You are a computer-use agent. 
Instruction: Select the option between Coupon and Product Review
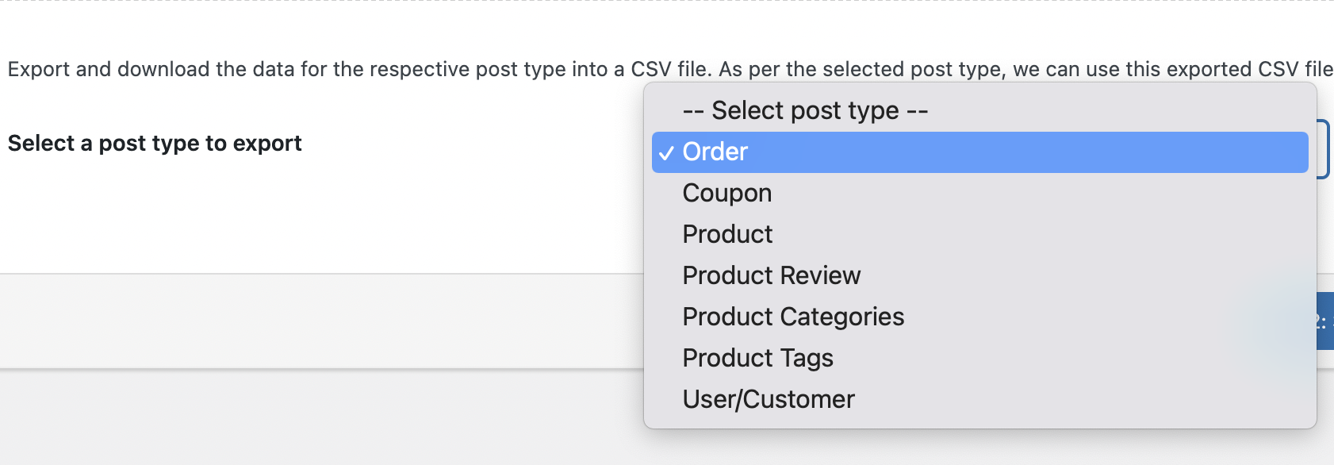[979, 235]
